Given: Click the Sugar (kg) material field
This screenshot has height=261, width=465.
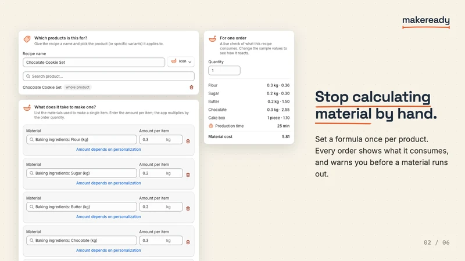Looking at the screenshot, I should [x=81, y=173].
